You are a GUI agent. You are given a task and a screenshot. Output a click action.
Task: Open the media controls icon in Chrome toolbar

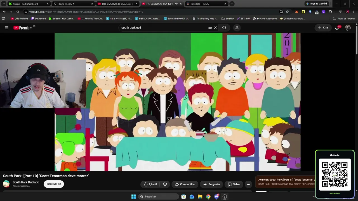tap(340, 12)
